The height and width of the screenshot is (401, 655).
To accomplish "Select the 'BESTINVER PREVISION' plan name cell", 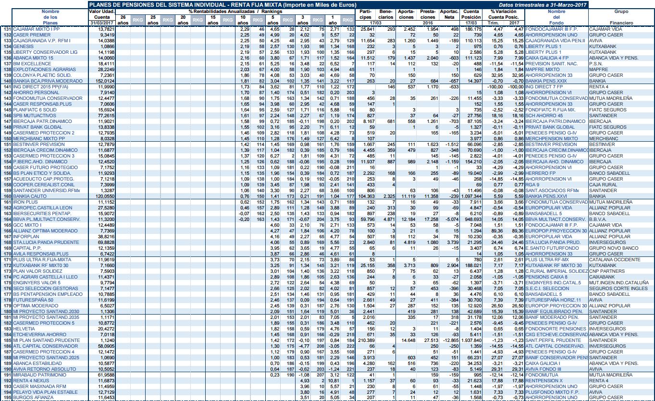I will click(x=38, y=145).
